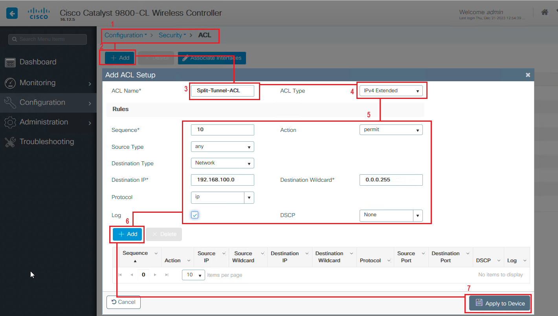Open Log column filter chevron
The width and height of the screenshot is (558, 316).
(x=524, y=261)
